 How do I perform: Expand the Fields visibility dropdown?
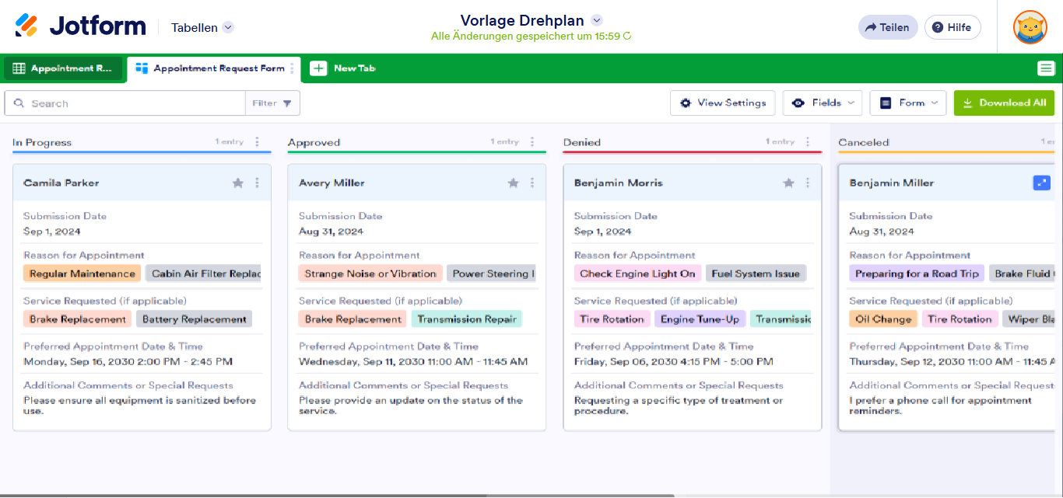[824, 103]
